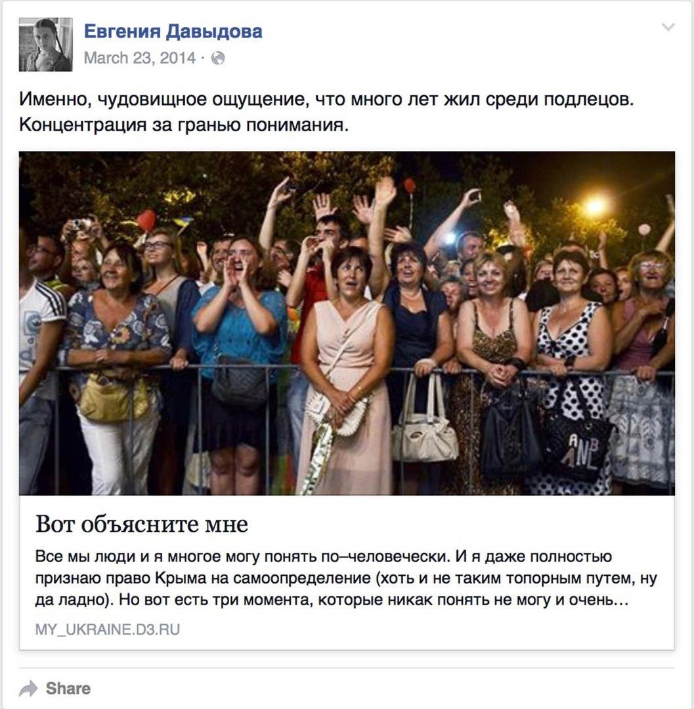
Task: Open the MY_UKRAINE.D3.RU source link
Action: click(x=108, y=629)
